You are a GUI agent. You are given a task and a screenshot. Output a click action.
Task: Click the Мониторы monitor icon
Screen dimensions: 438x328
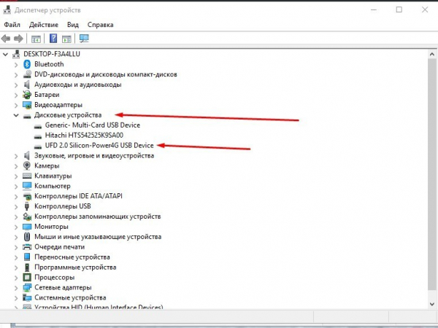tap(27, 227)
